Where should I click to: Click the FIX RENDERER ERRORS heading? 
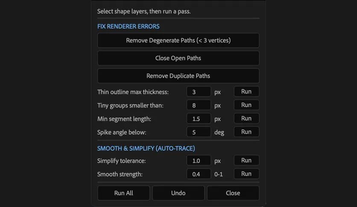click(x=129, y=27)
